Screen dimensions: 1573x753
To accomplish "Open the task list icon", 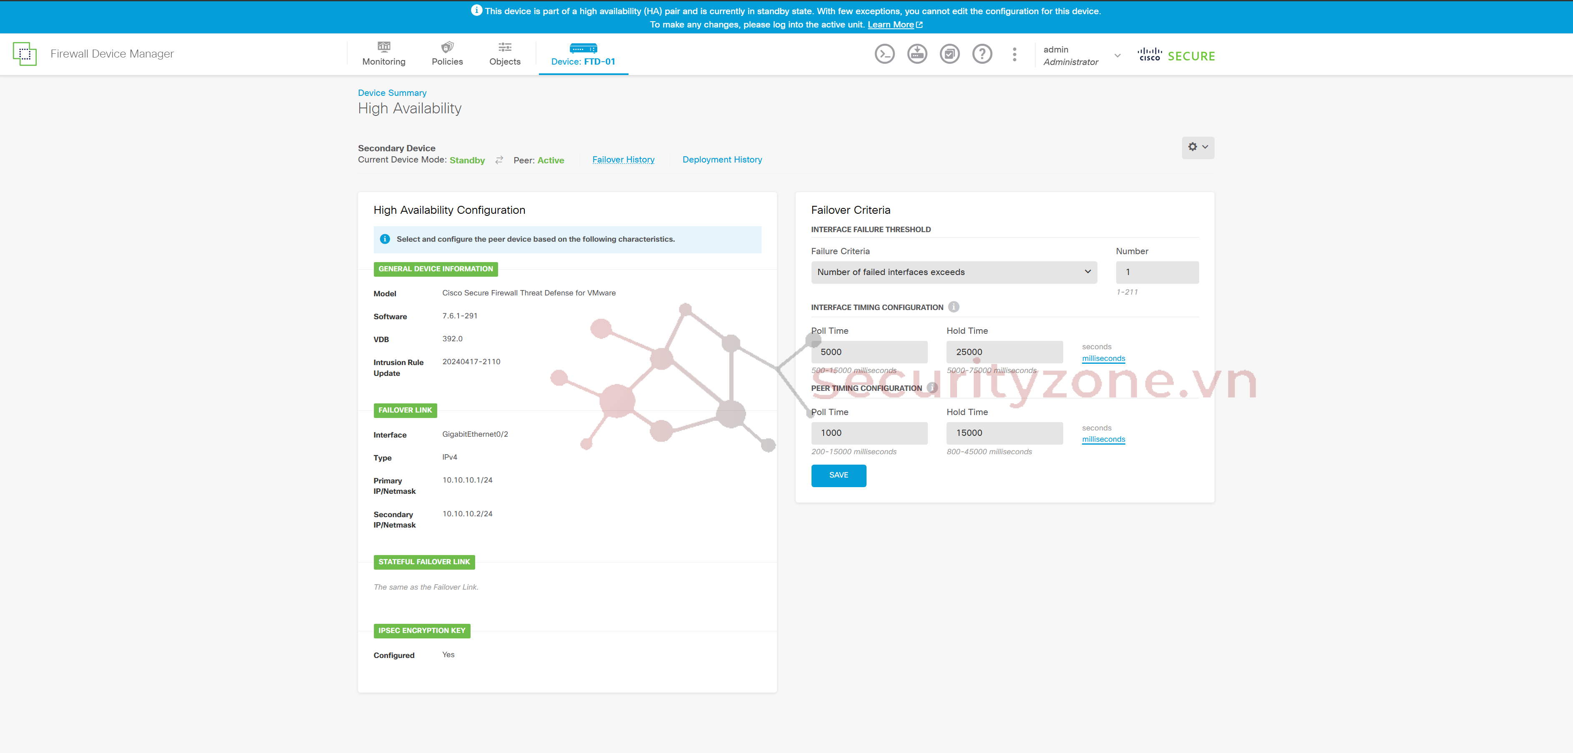I will point(949,54).
